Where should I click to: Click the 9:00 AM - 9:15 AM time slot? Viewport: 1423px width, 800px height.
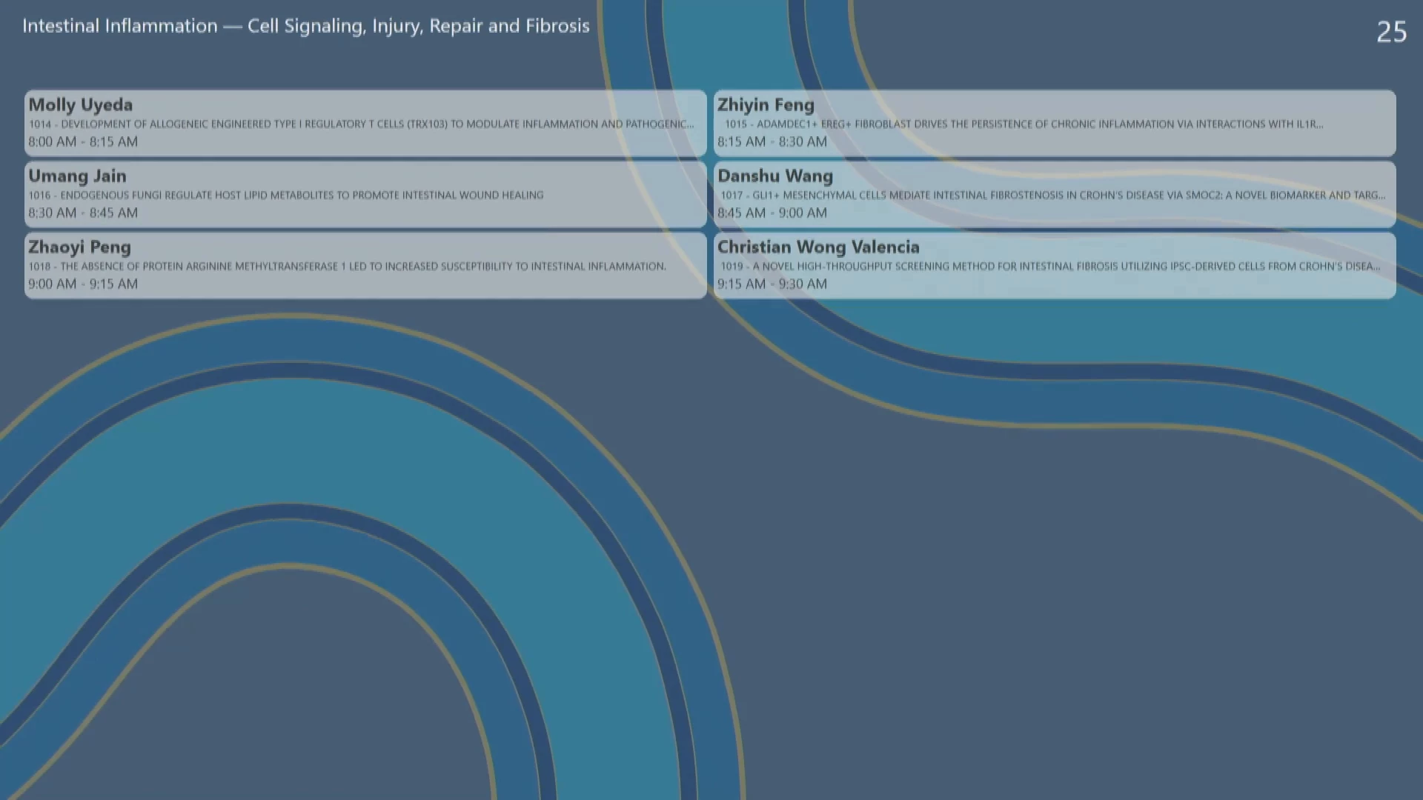coord(83,284)
